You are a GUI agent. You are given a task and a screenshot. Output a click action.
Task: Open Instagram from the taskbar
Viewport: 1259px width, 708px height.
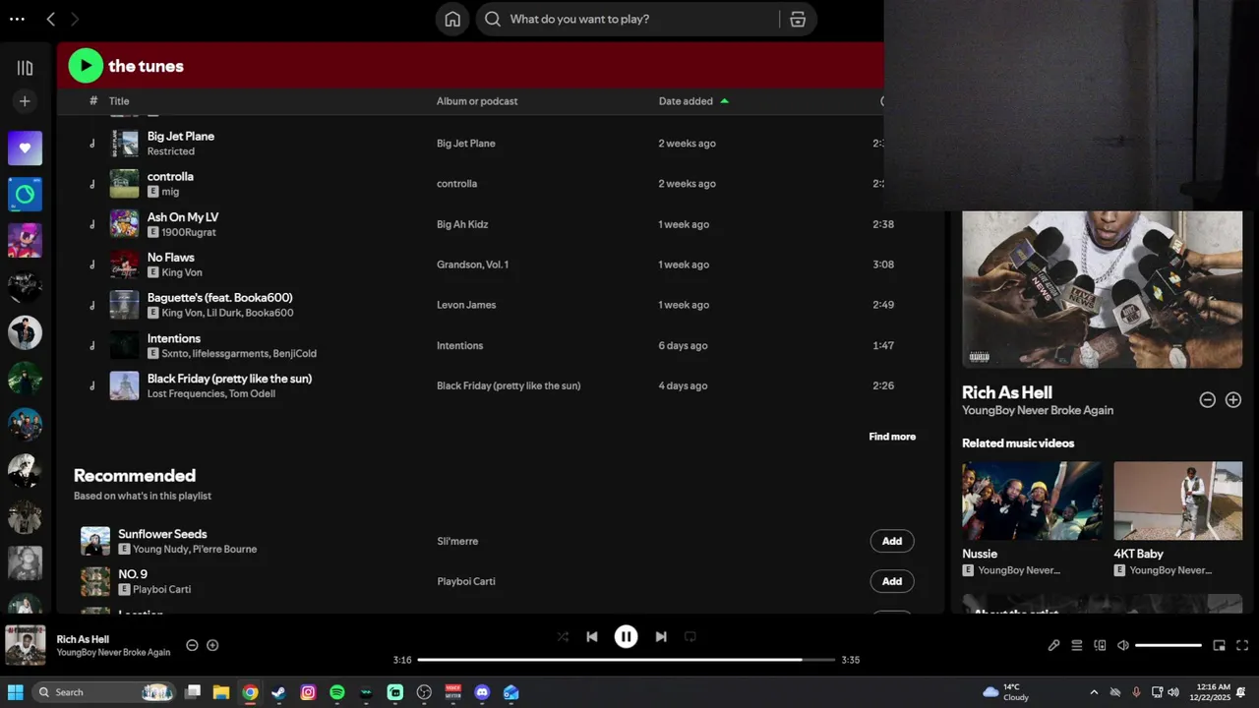pos(308,692)
